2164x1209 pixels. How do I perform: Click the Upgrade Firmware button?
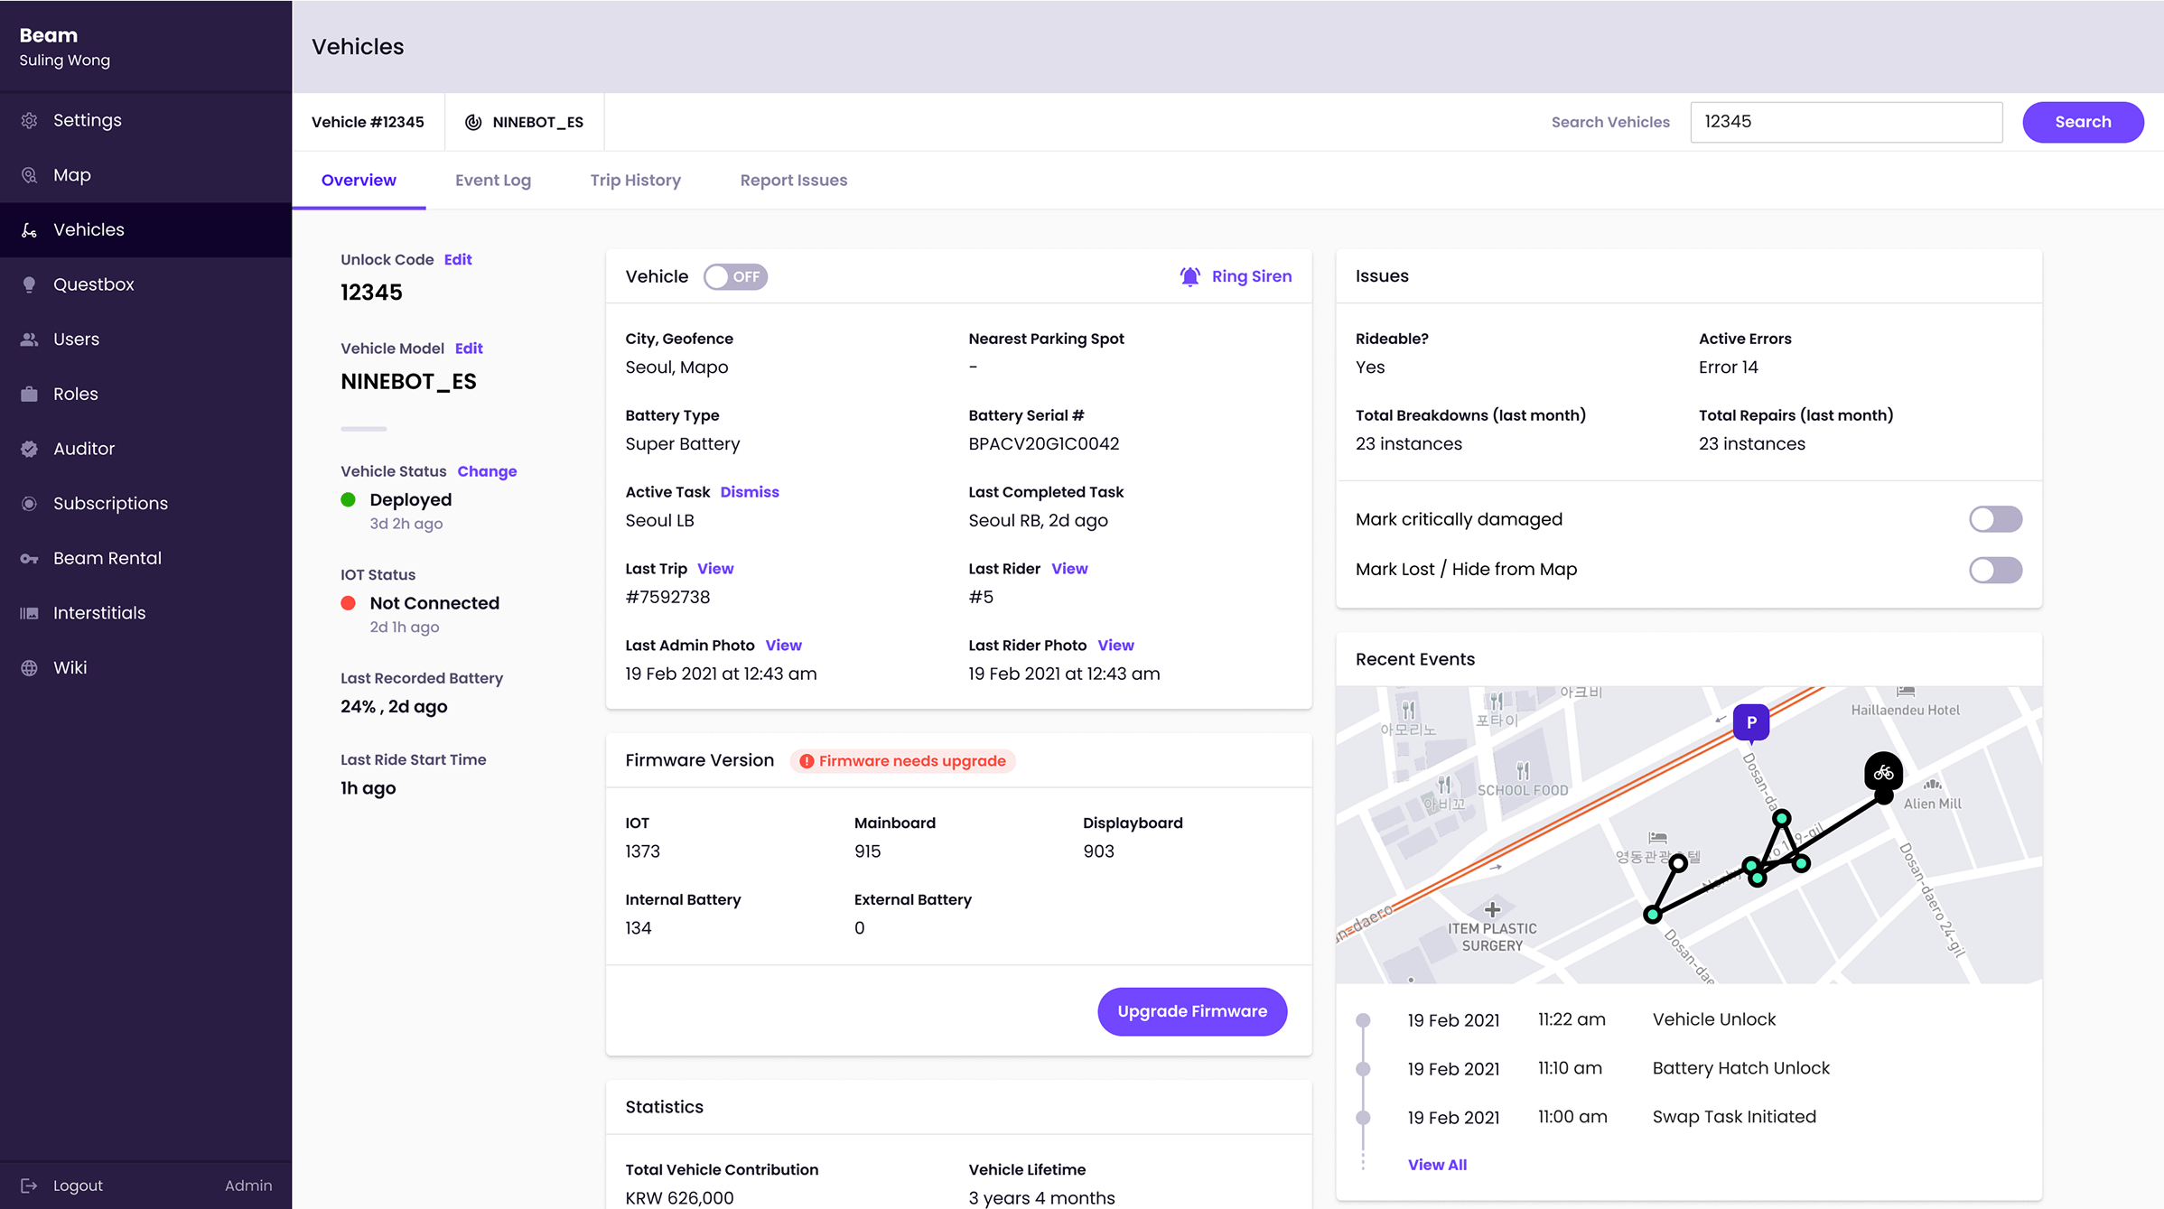pos(1192,1011)
